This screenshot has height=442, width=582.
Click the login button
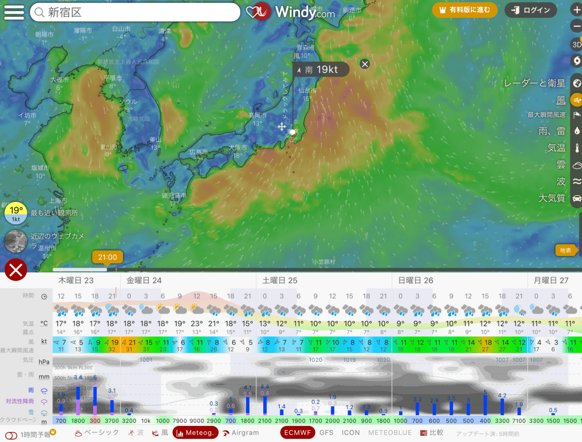531,10
